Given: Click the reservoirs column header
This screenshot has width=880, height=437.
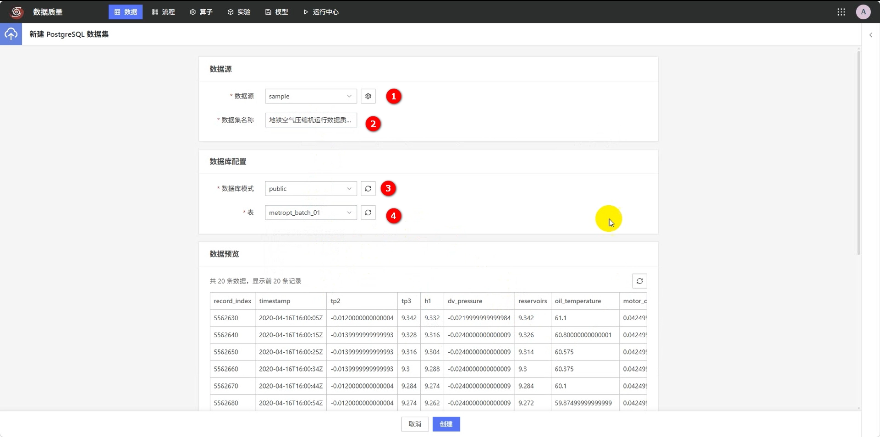Looking at the screenshot, I should tap(533, 301).
